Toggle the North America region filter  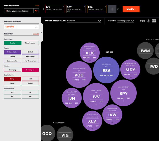point(30,61)
